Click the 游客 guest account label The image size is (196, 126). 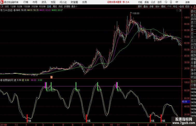point(187,2)
